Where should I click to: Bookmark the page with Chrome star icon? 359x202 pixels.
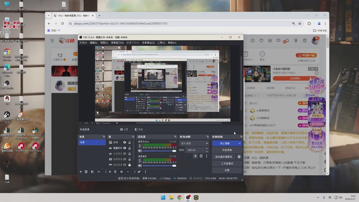coord(300,24)
